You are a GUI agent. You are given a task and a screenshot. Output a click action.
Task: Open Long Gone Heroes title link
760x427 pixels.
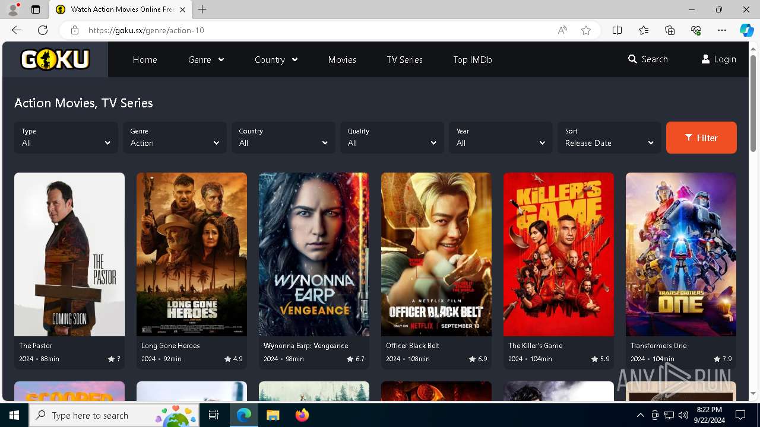tap(170, 346)
